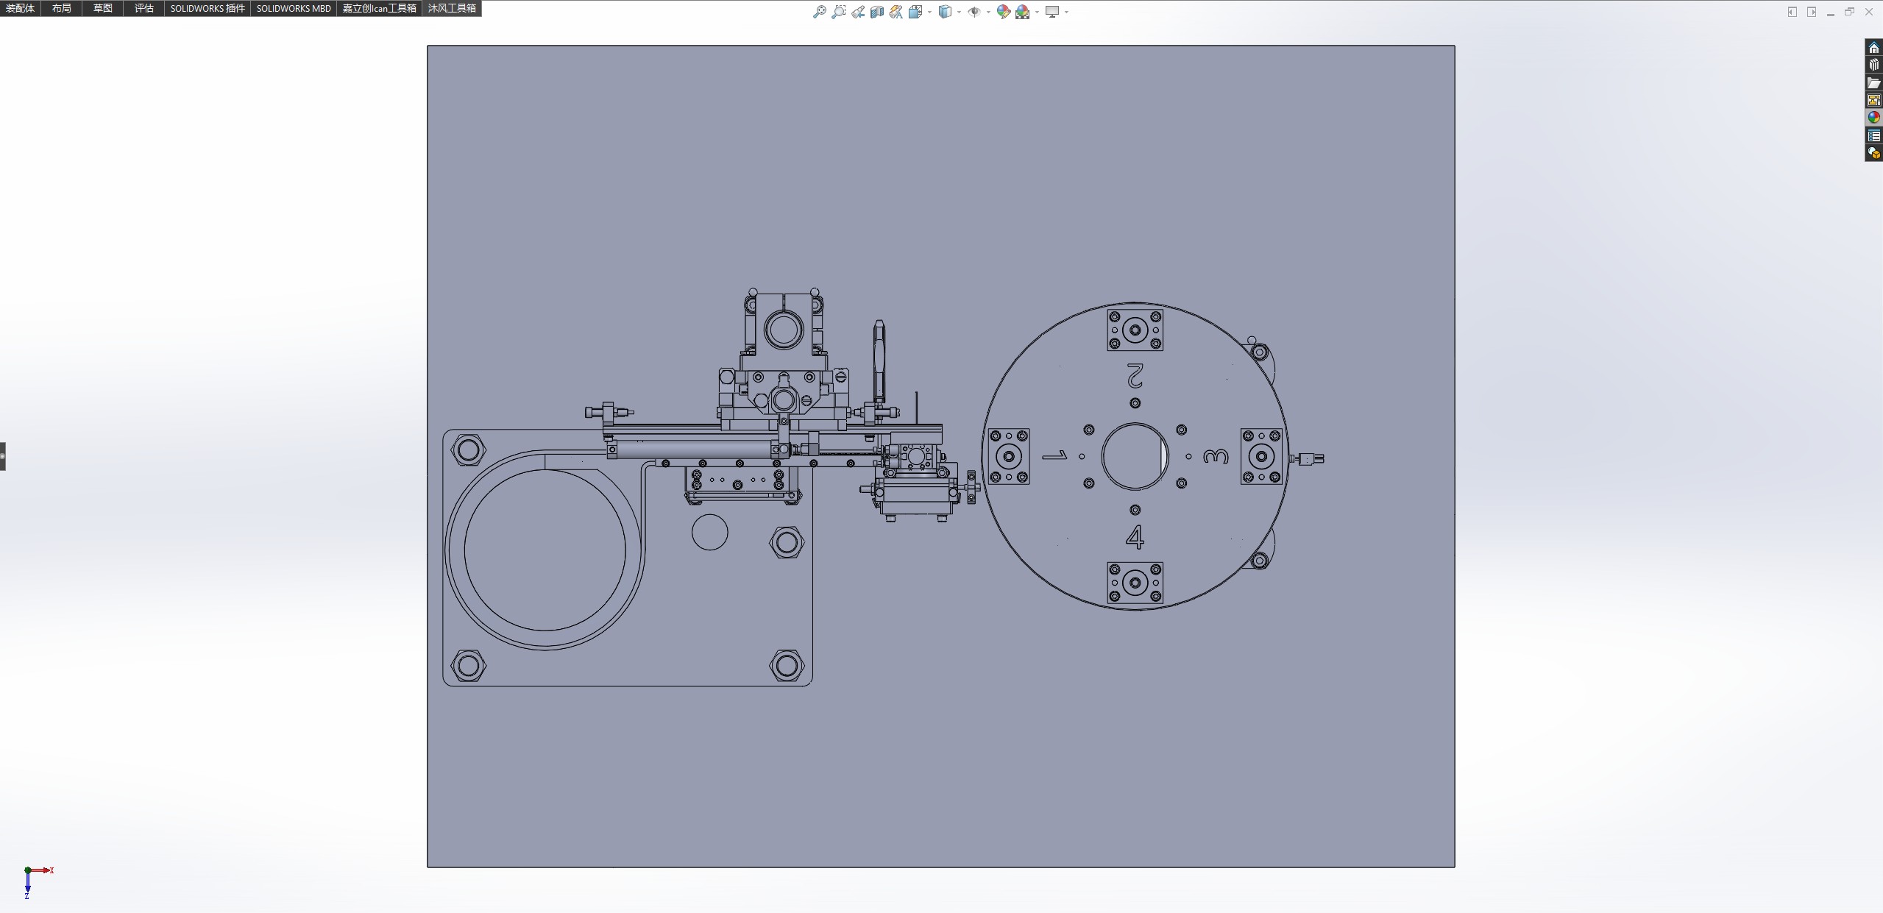
Task: Select the Zoom to Area tool
Action: click(838, 12)
